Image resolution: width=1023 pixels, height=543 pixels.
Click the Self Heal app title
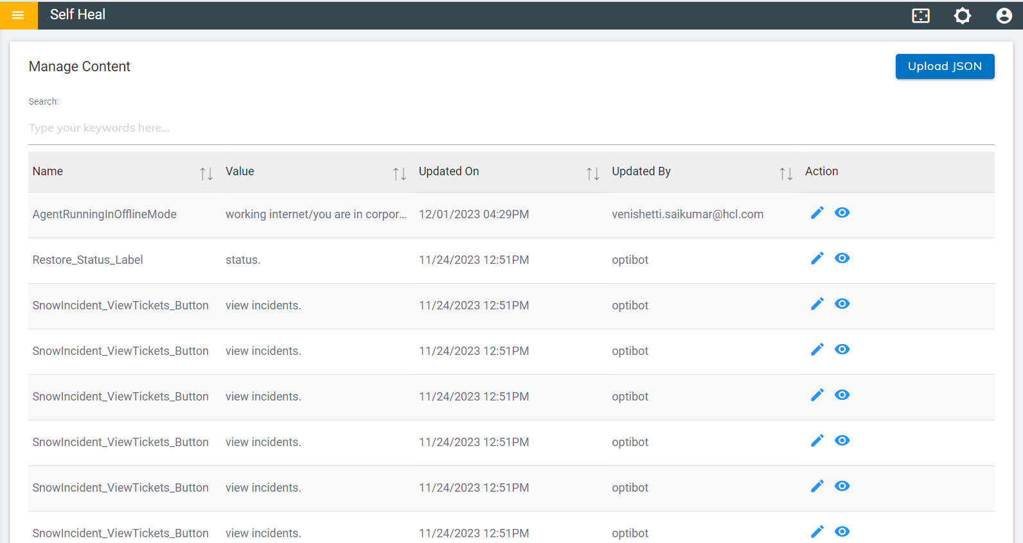coord(78,15)
